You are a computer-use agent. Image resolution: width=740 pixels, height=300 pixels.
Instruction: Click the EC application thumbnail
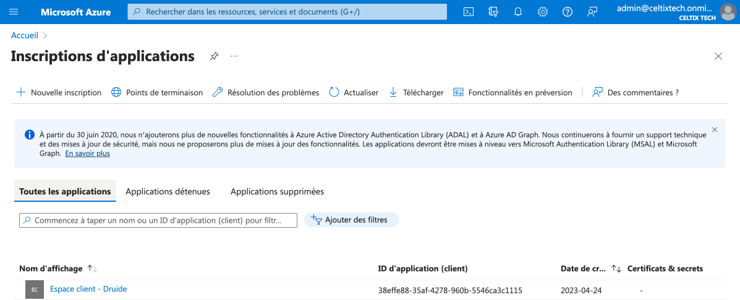tap(35, 290)
